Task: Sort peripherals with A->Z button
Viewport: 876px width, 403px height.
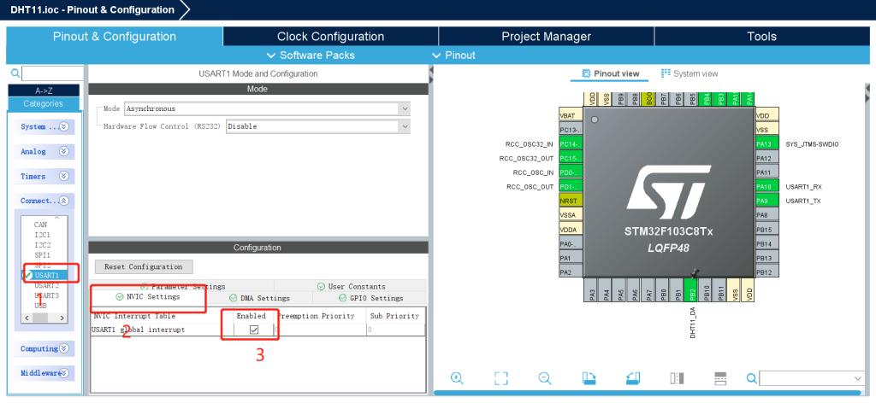Action: [44, 91]
